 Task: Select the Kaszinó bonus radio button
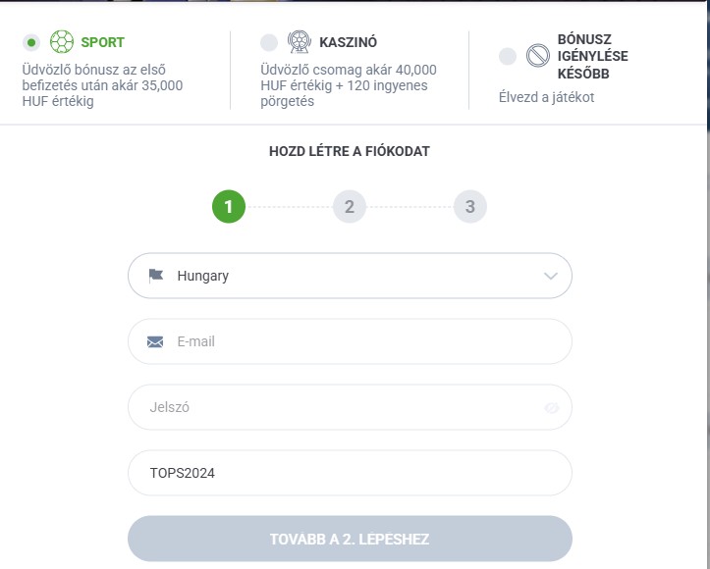click(x=269, y=42)
